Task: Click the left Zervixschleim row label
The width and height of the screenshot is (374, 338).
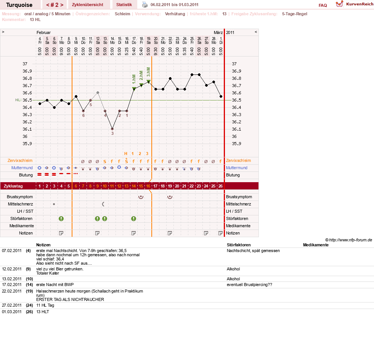Action: (20, 160)
